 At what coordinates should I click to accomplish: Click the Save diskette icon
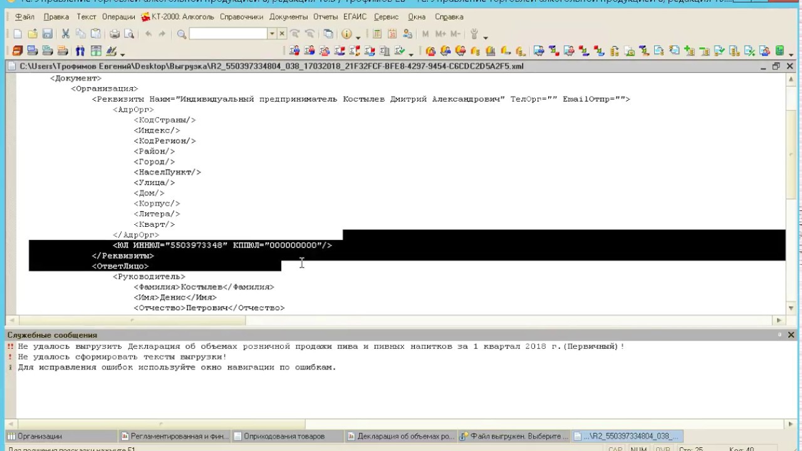48,34
